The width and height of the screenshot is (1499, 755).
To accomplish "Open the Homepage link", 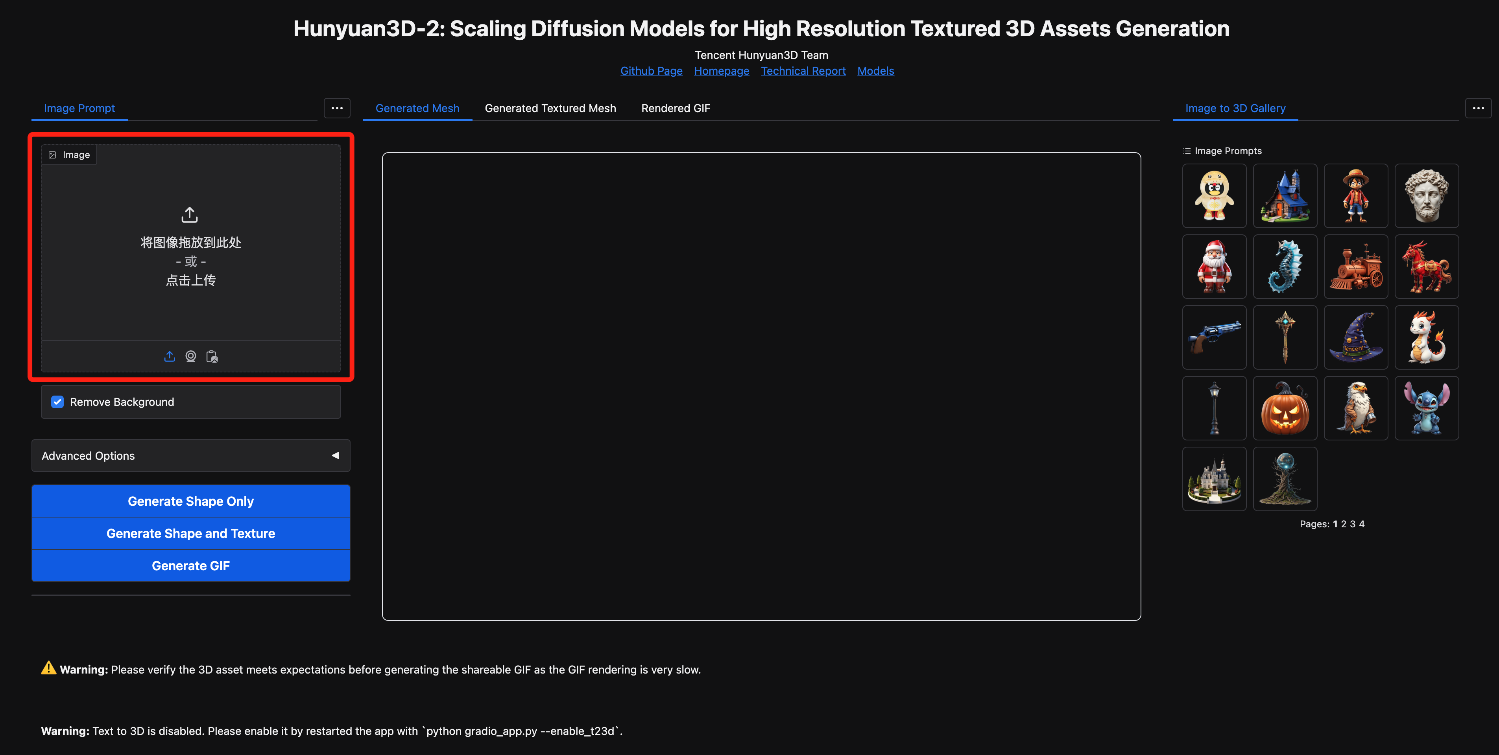I will point(722,71).
